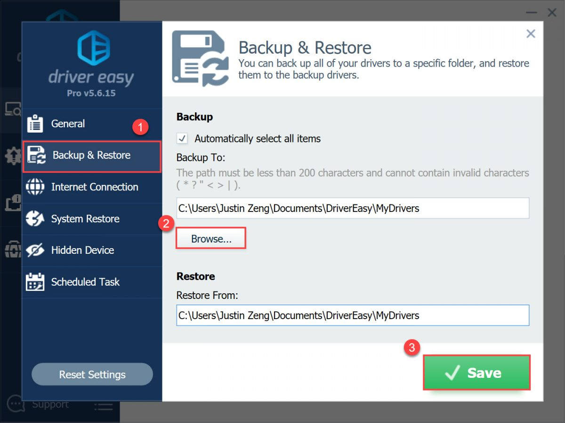Open the Hidden Device section
The image size is (565, 423).
pos(92,251)
